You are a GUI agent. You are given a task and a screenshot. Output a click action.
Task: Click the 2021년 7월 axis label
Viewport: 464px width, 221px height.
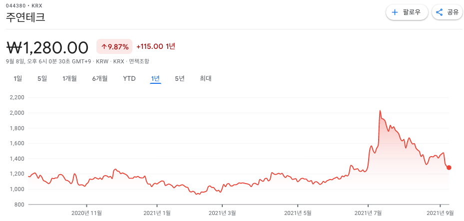368,213
